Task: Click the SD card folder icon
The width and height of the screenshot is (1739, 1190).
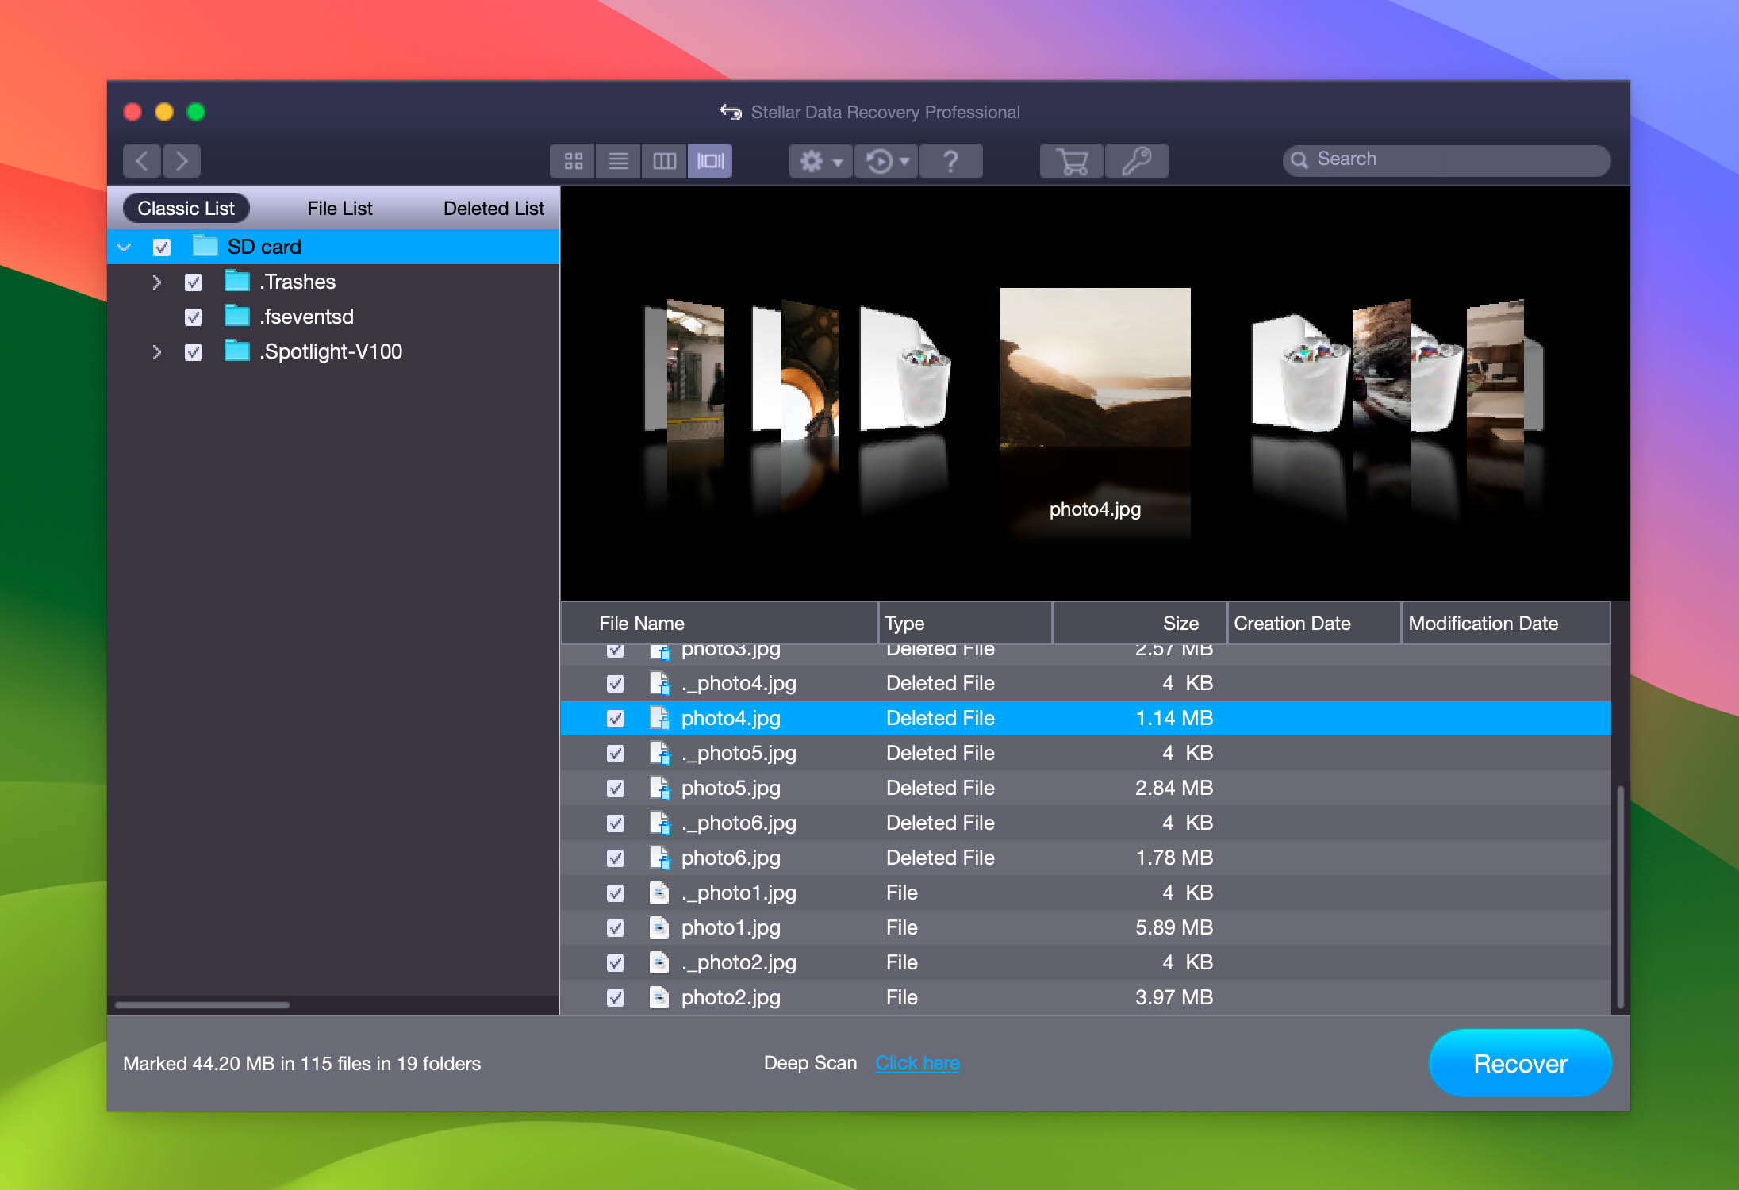Action: tap(205, 246)
